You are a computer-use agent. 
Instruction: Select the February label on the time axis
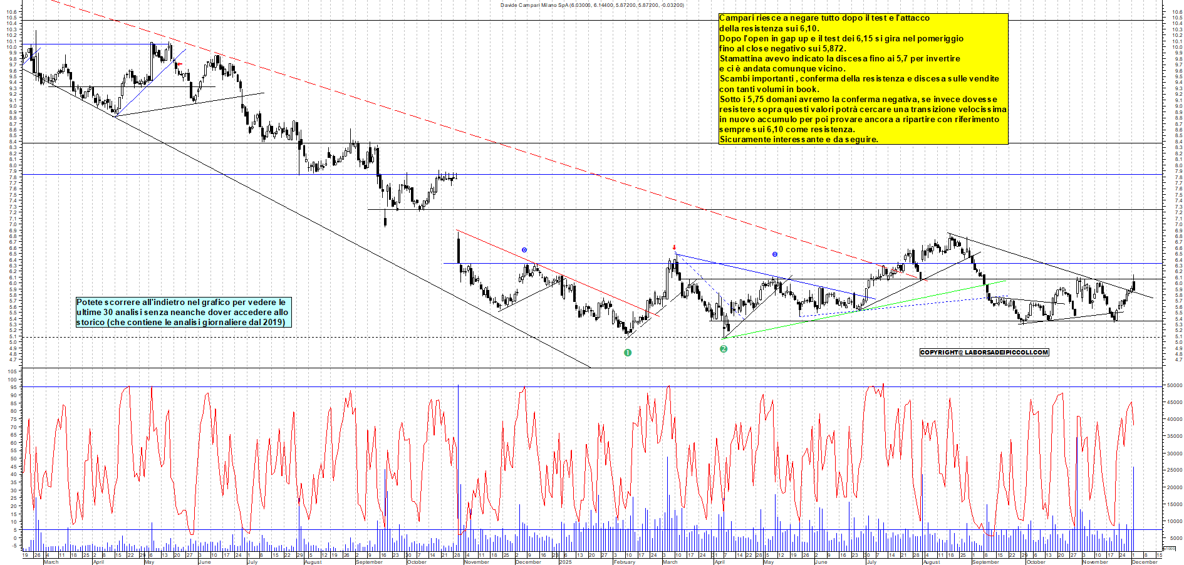[x=625, y=562]
